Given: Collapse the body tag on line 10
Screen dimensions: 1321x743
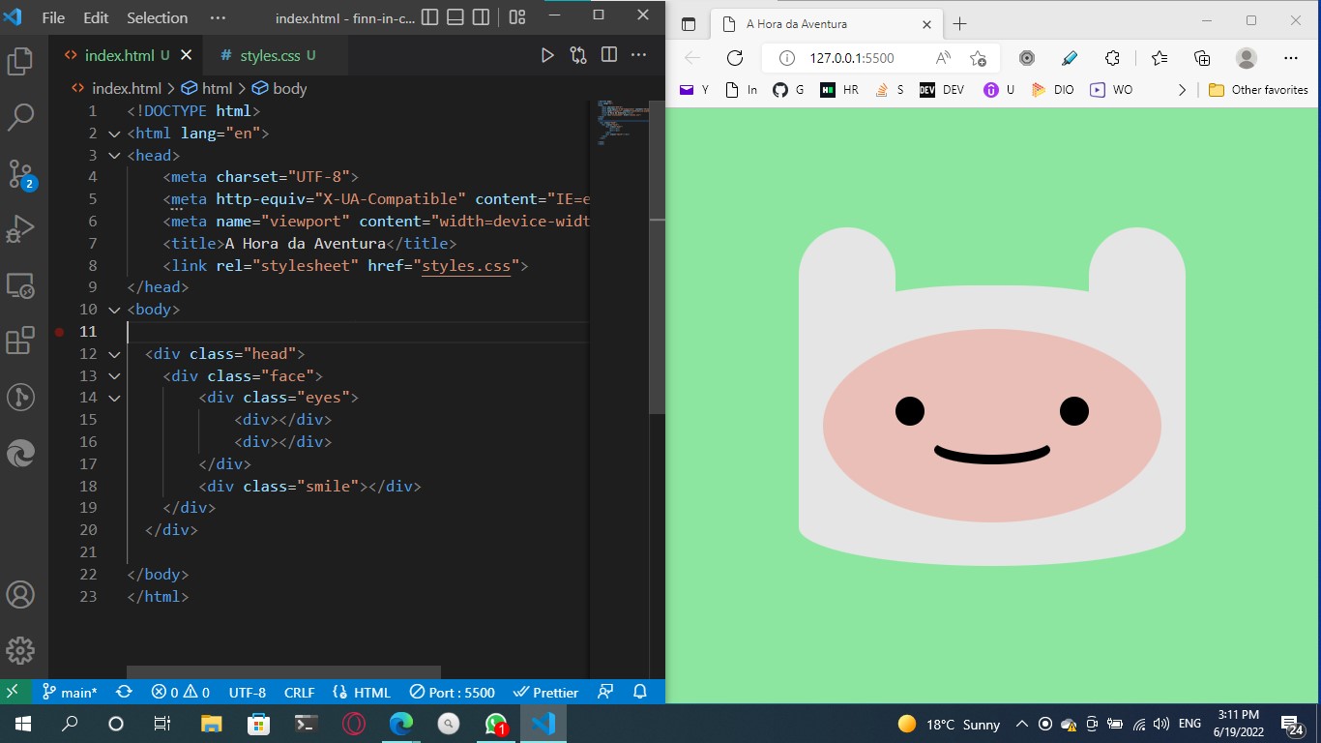Looking at the screenshot, I should click(115, 310).
